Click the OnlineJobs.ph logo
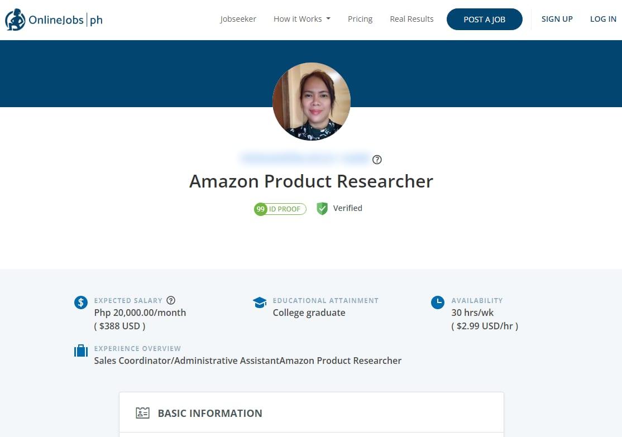The image size is (622, 437). [x=54, y=20]
